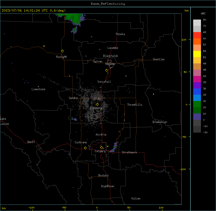Image resolution: width=216 pixels, height=211 pixels.
Task: Click the Sylvan town label
Action: point(98,61)
